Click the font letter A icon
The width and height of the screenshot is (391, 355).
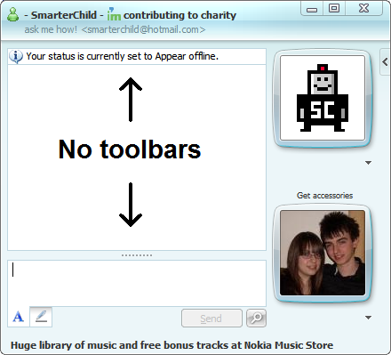pos(19,317)
